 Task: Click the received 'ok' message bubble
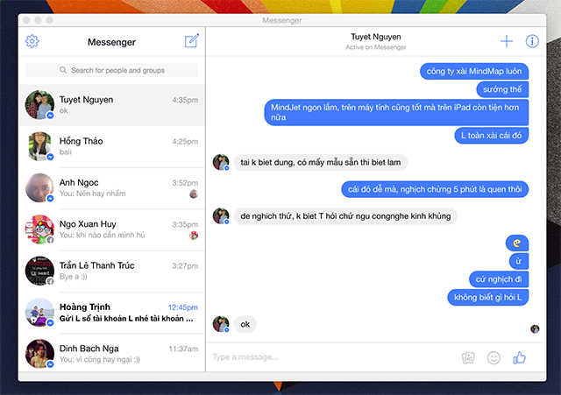pos(245,324)
